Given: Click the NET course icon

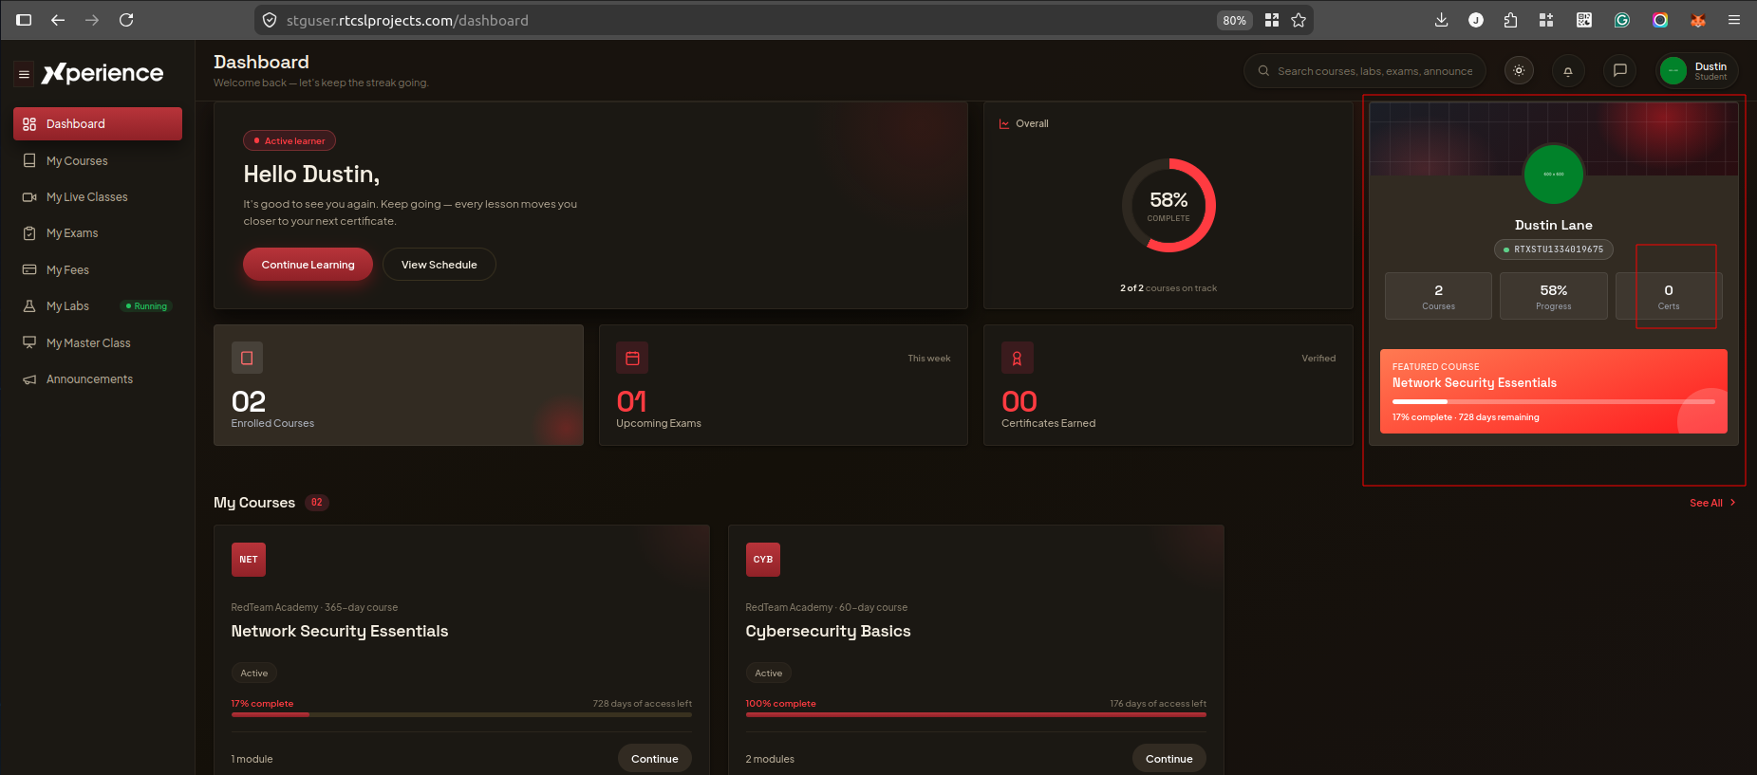Looking at the screenshot, I should coord(249,560).
